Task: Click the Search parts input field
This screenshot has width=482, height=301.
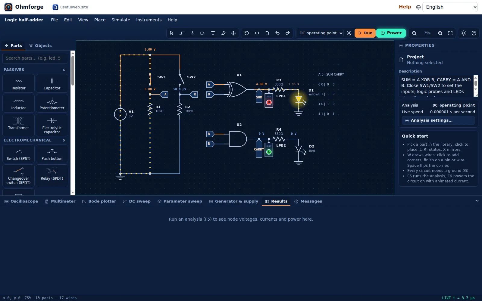Action: [x=35, y=58]
